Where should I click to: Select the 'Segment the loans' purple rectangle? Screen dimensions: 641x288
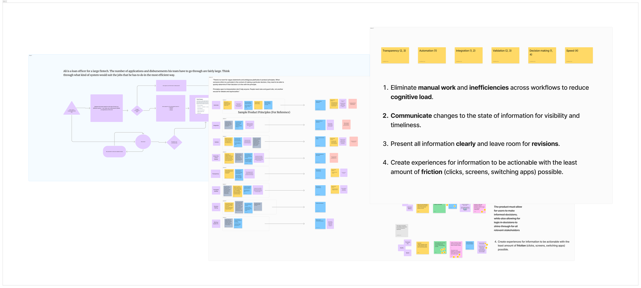107,108
